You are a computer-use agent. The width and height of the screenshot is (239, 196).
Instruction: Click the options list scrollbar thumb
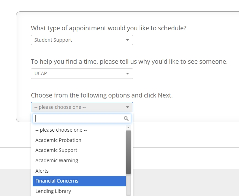[x=128, y=152]
